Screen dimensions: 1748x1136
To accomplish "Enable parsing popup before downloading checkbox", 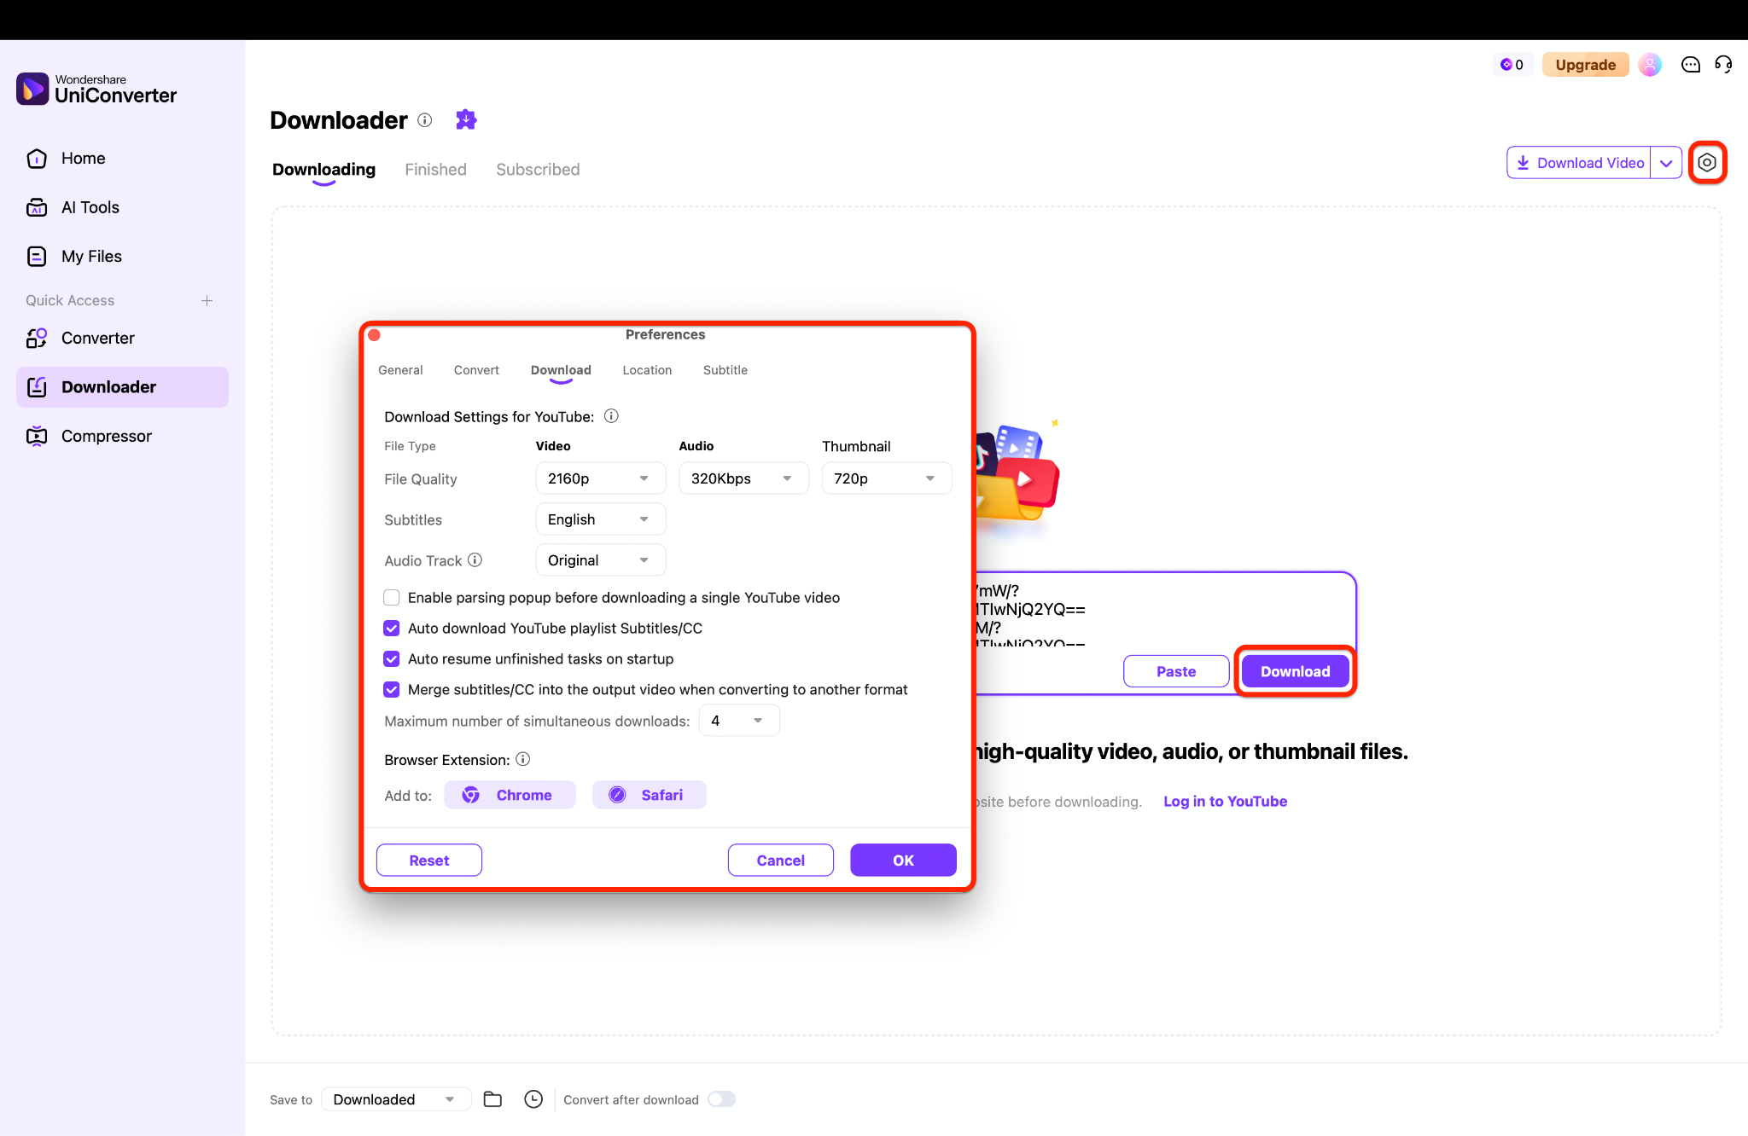I will point(392,598).
